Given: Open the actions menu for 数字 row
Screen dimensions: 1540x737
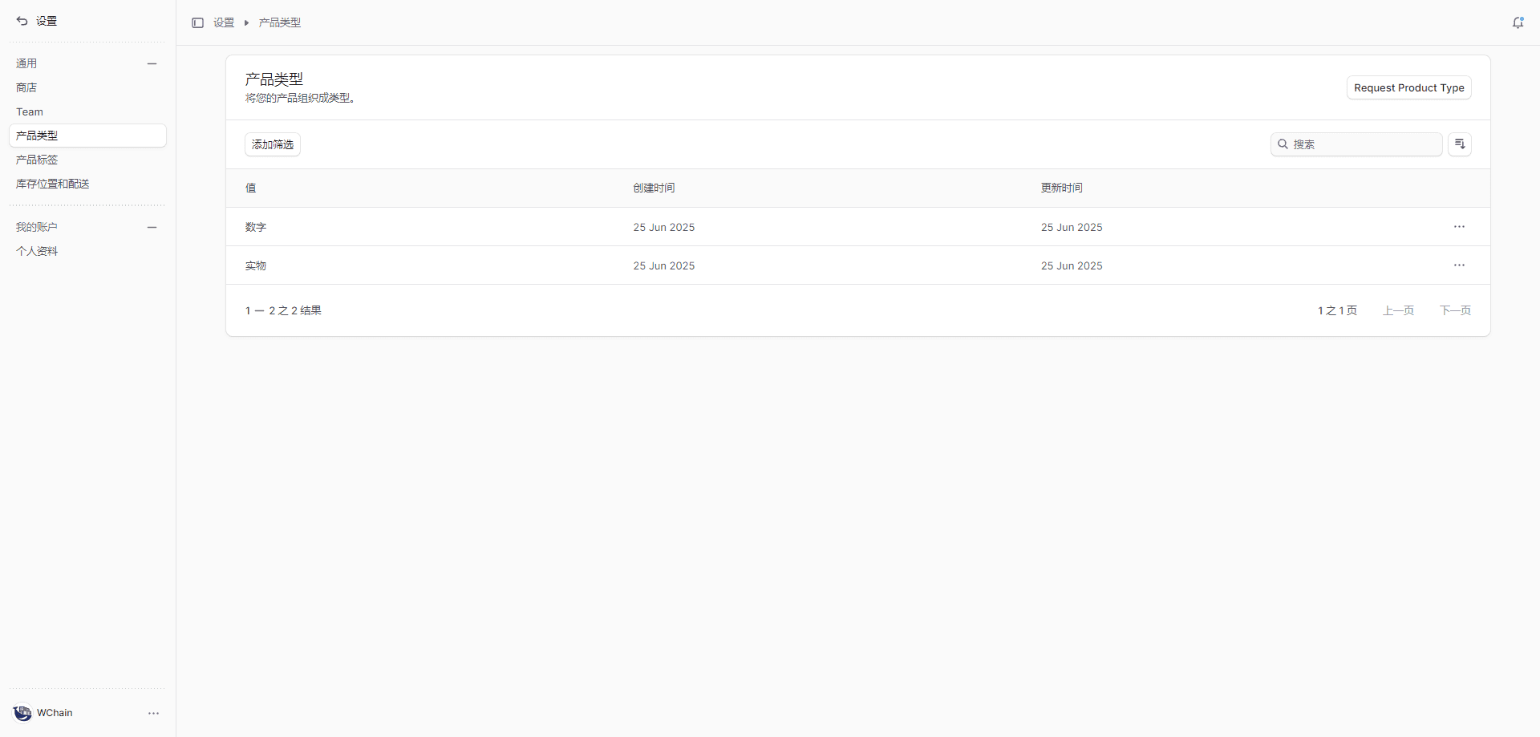Looking at the screenshot, I should [1458, 227].
